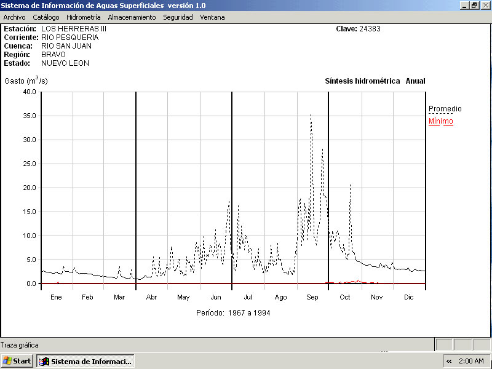Open the Hidrometría menu
Screen dimensions: 492x369
[83, 17]
